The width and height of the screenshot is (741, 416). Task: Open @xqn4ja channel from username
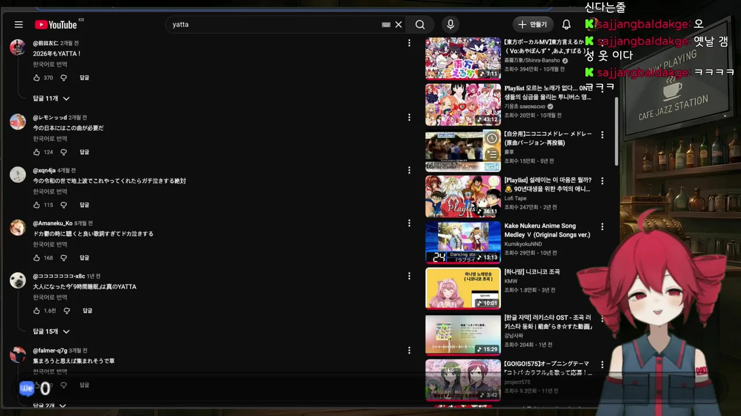[x=44, y=170]
